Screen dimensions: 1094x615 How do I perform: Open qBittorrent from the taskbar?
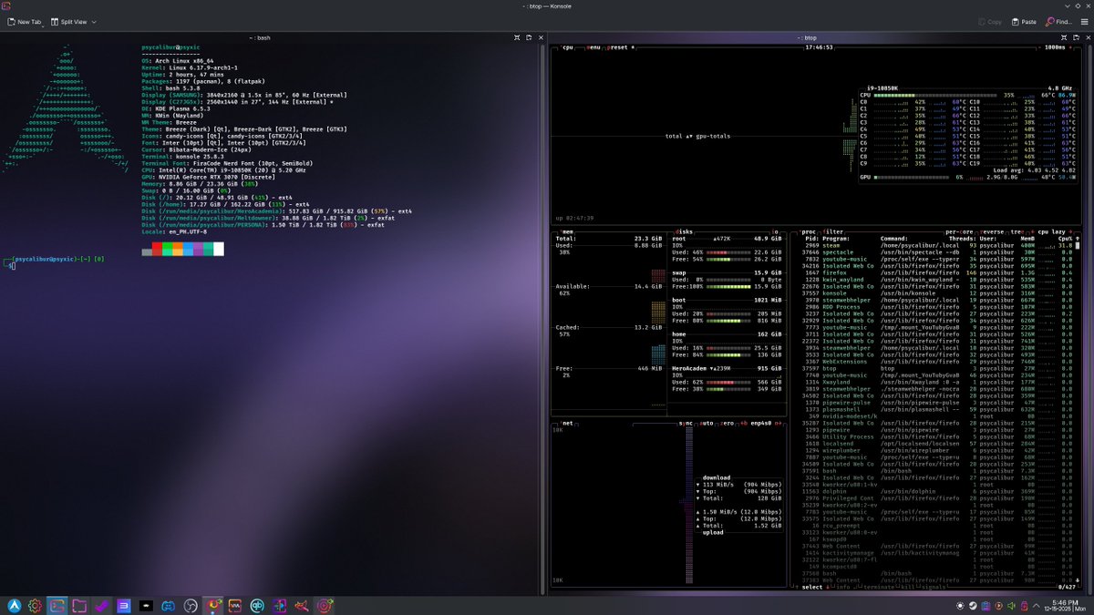coord(258,605)
